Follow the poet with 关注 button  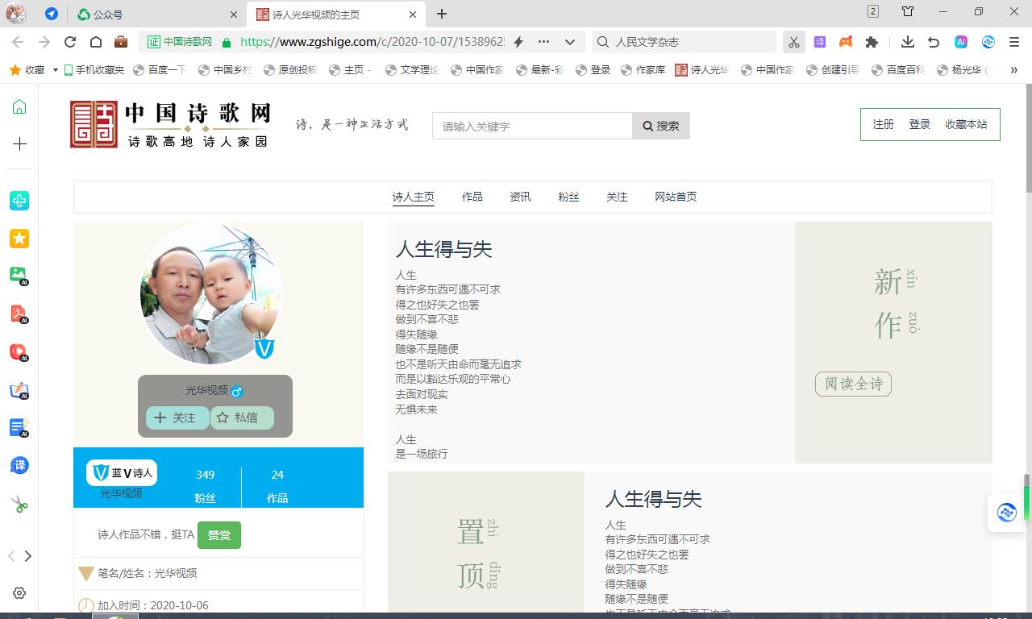click(177, 418)
